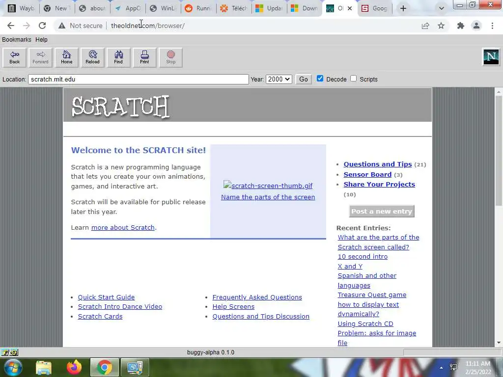The image size is (503, 377).
Task: Reload page using Netscape Reload button
Action: (92, 58)
